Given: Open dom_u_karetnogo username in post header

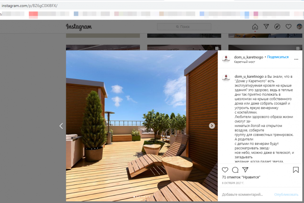Looking at the screenshot, I should coord(249,57).
